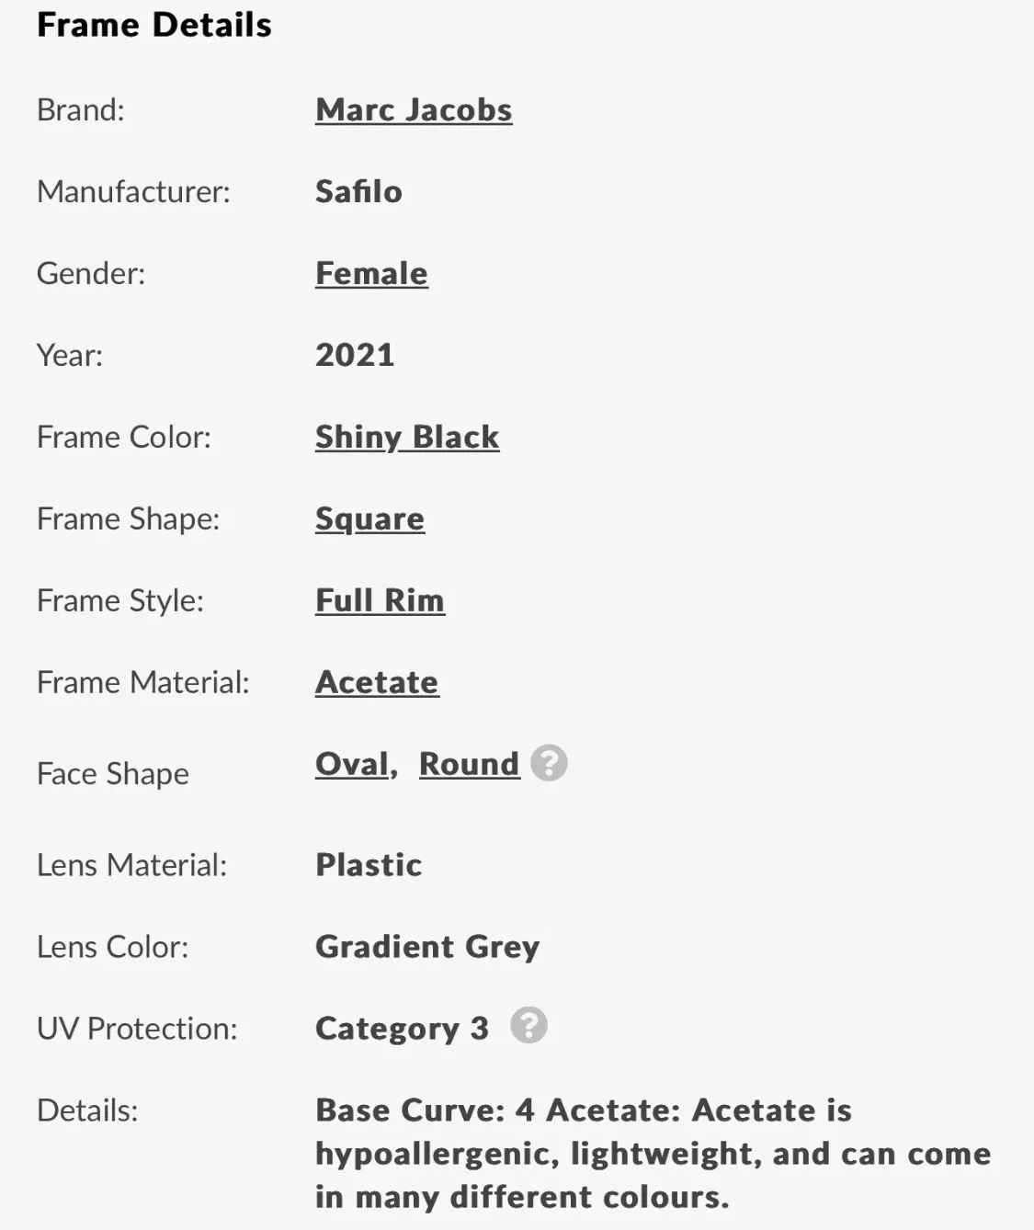Open the Marc Jacobs brand link
1034x1230 pixels.
pyautogui.click(x=414, y=110)
